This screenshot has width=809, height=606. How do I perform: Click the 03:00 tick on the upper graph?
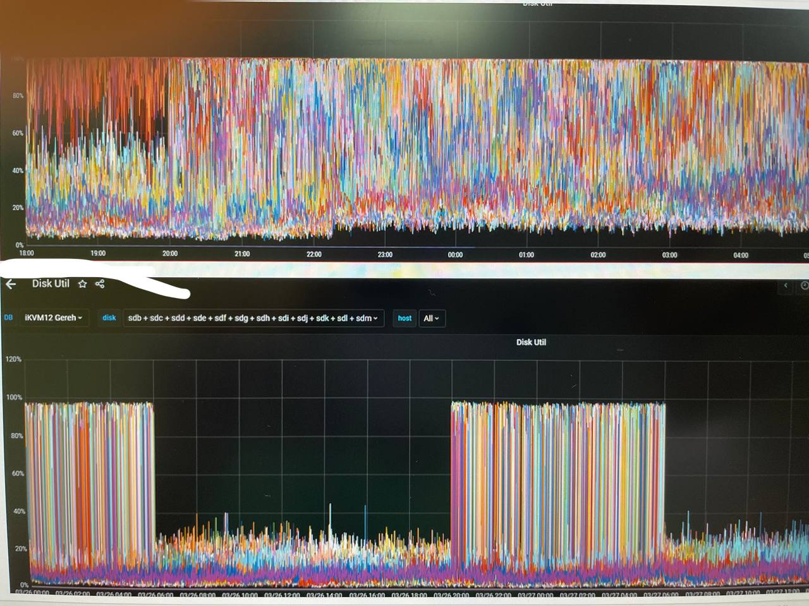(669, 255)
